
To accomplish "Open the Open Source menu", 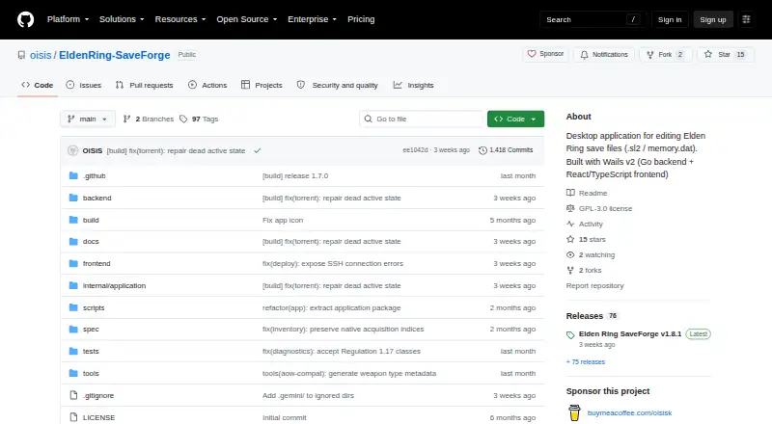I will [x=247, y=19].
